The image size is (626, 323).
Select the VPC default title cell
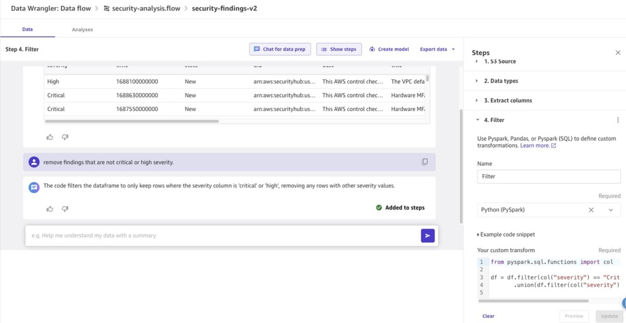408,82
